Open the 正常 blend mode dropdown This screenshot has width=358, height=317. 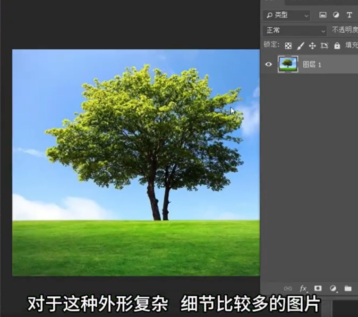(x=295, y=30)
